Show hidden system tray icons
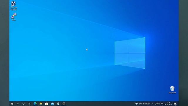188x106 pixels. pos(153,104)
